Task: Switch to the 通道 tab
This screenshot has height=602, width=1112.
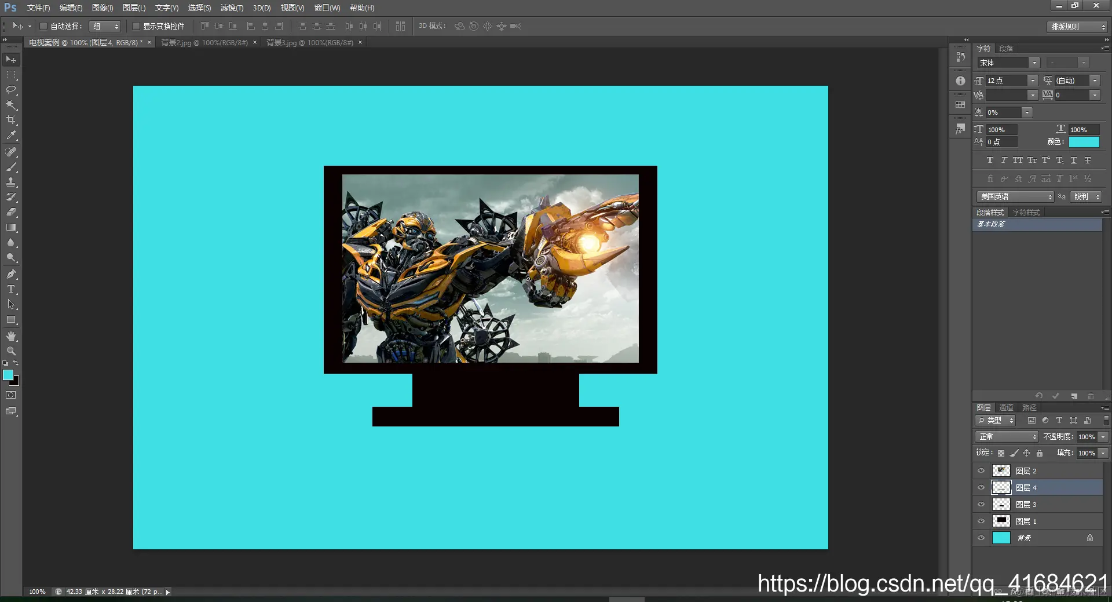Action: pos(1007,408)
